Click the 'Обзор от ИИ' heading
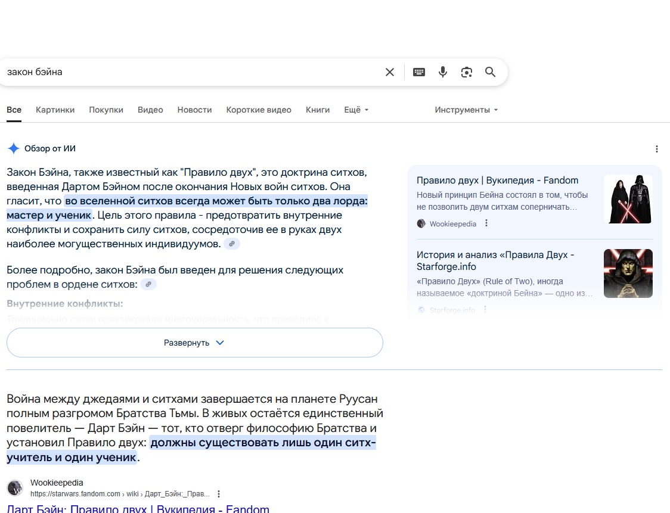Screen dimensions: 670x513 pyautogui.click(x=50, y=148)
